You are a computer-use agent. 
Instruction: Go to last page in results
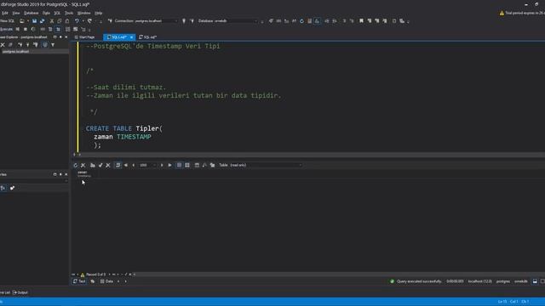tap(170, 166)
